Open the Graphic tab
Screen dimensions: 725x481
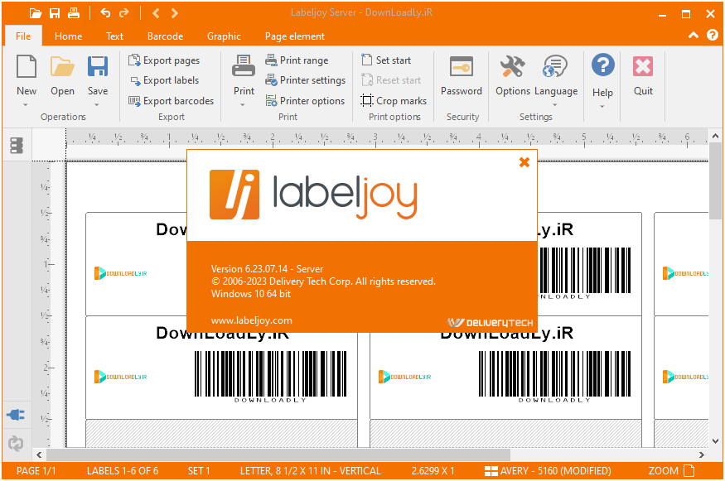224,36
